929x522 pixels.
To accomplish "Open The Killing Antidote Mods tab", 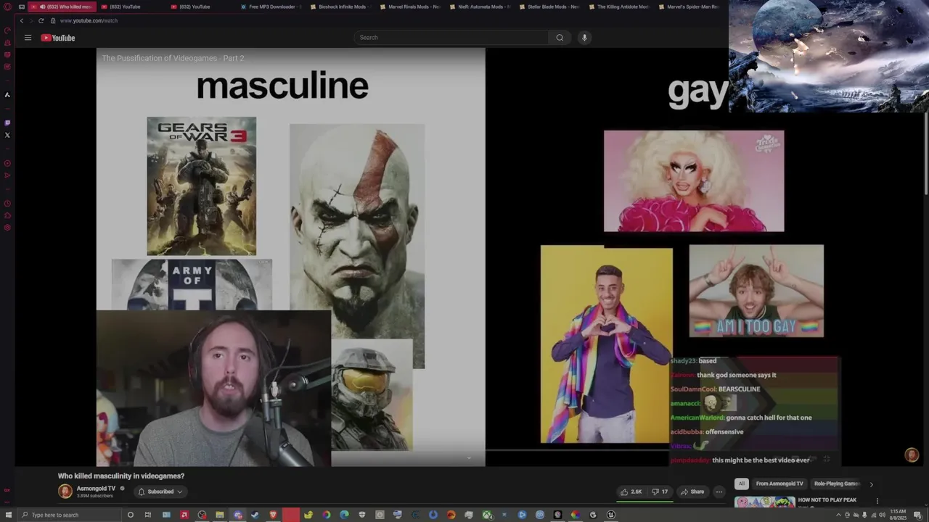I will point(618,7).
